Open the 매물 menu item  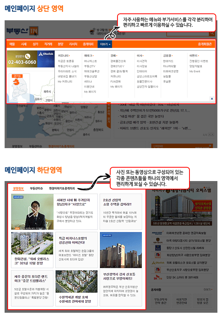click(x=12, y=44)
